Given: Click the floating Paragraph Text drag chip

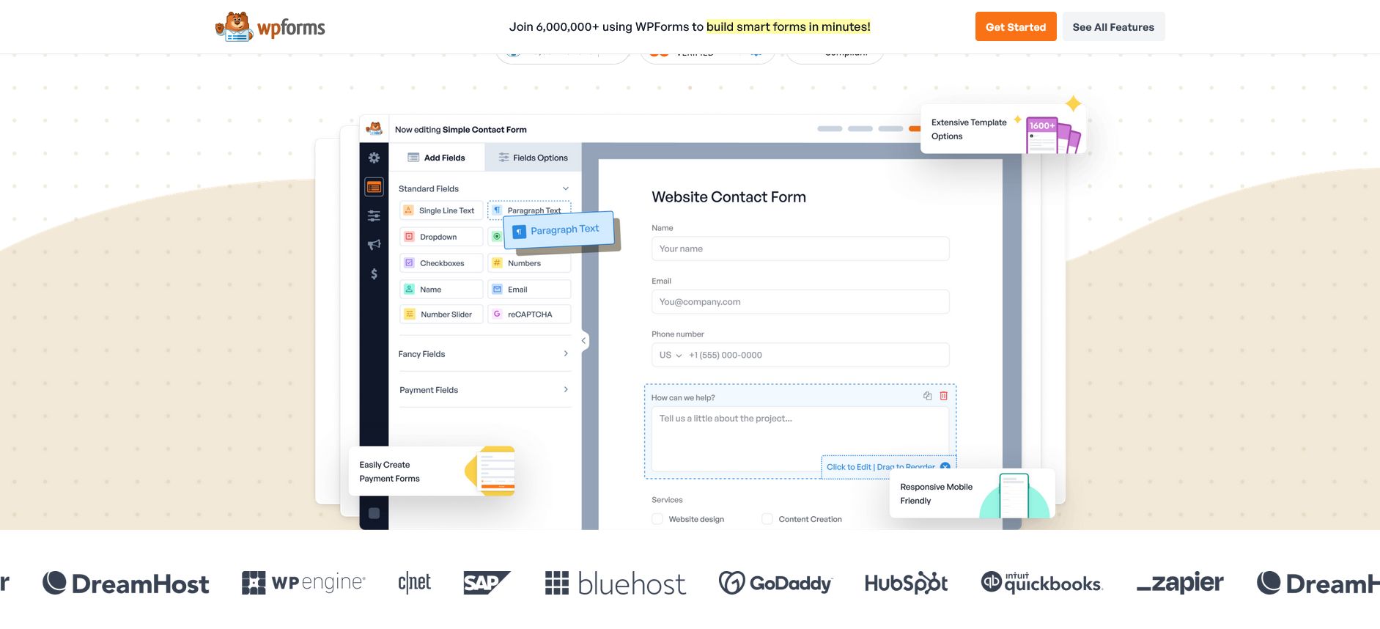Looking at the screenshot, I should [x=558, y=230].
